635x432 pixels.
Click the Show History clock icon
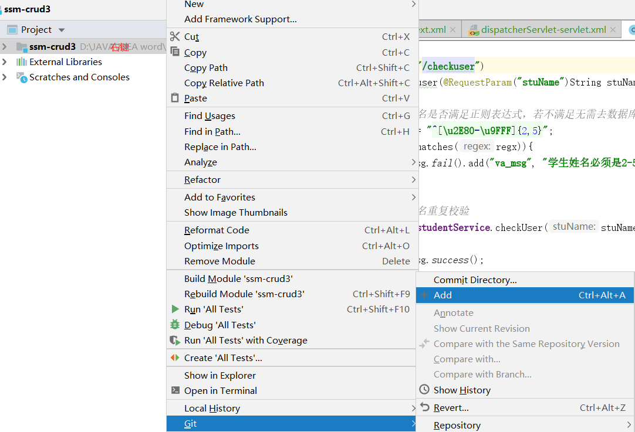[x=424, y=390]
